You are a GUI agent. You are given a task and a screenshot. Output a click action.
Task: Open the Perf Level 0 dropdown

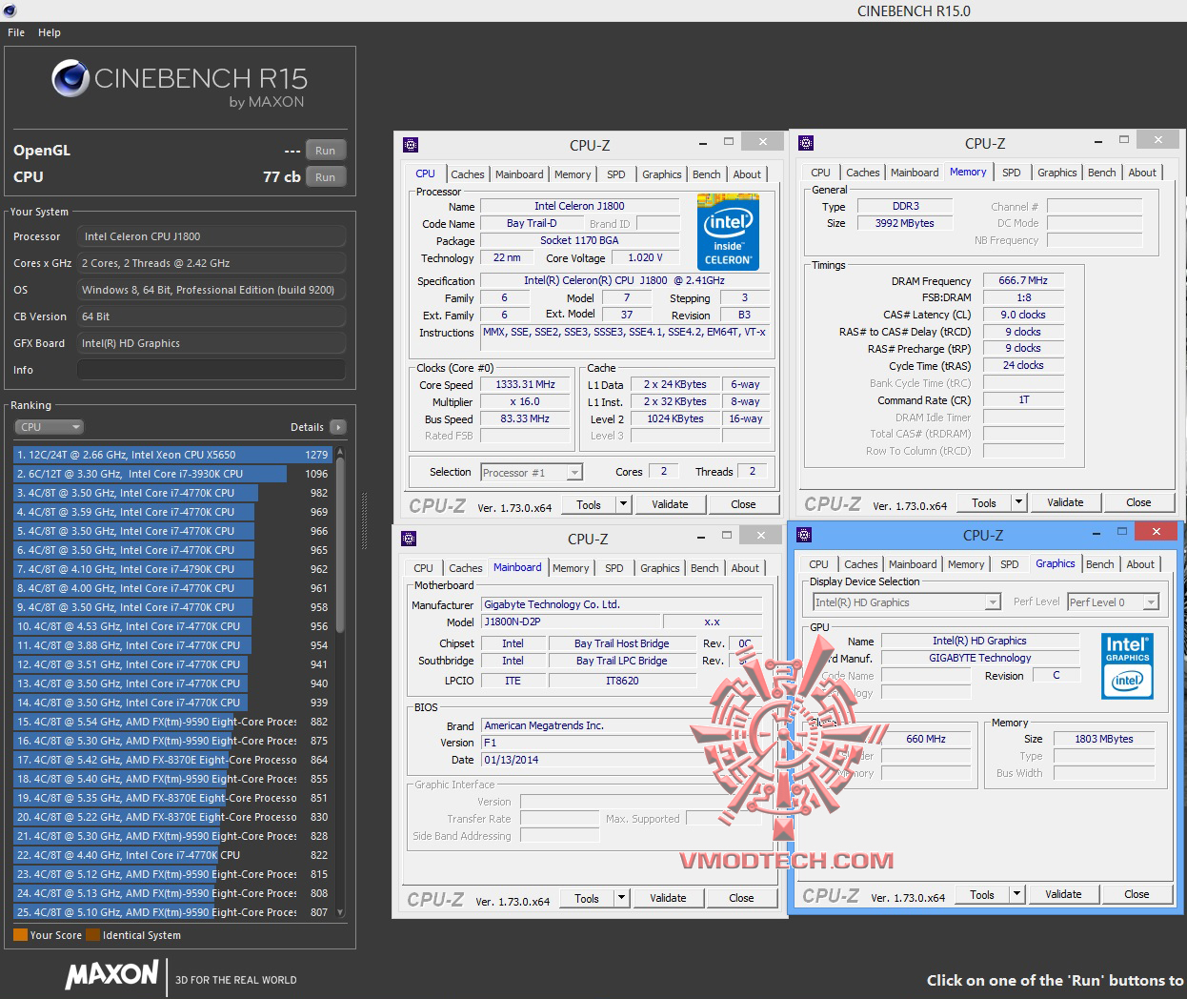(1151, 602)
